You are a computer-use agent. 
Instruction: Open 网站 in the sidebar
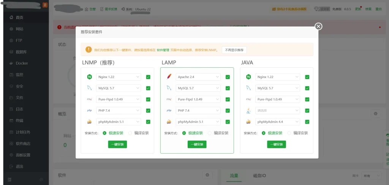[26, 29]
